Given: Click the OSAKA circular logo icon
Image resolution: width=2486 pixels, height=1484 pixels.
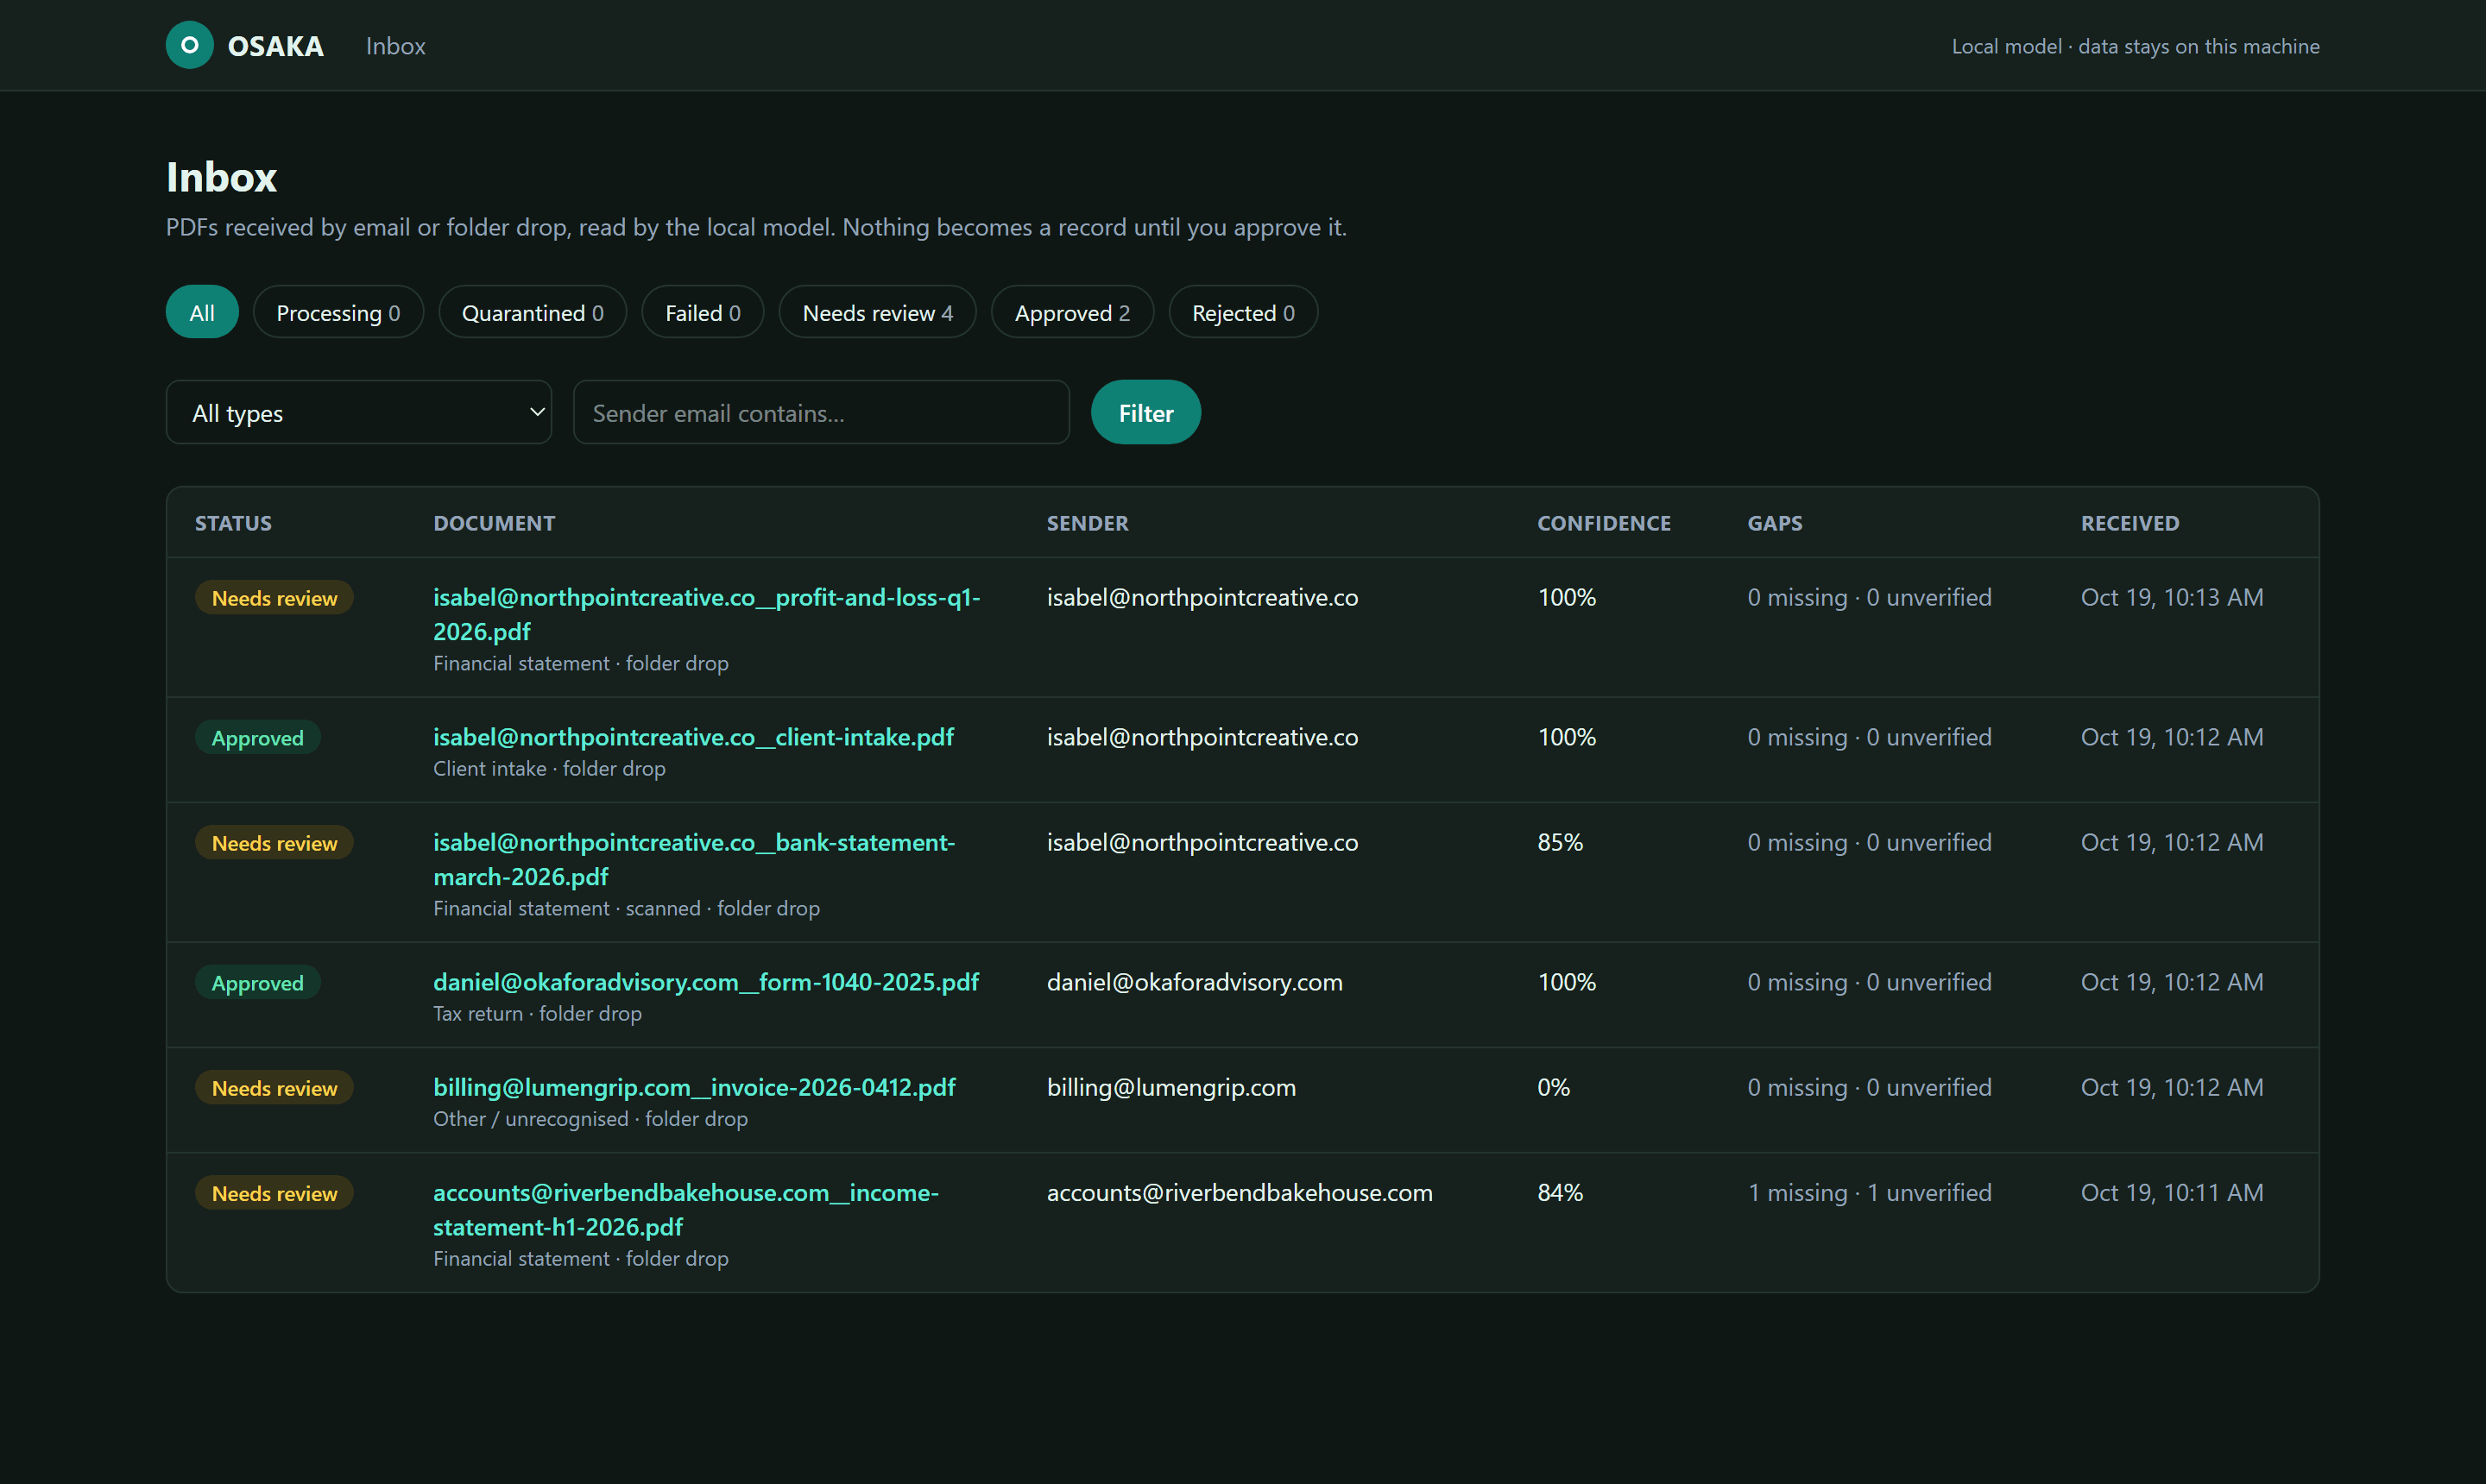Looking at the screenshot, I should 189,45.
